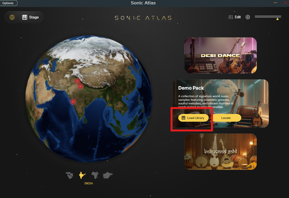Open the Desi Dance library card
Screen dimensions: 289x198
tap(220, 55)
